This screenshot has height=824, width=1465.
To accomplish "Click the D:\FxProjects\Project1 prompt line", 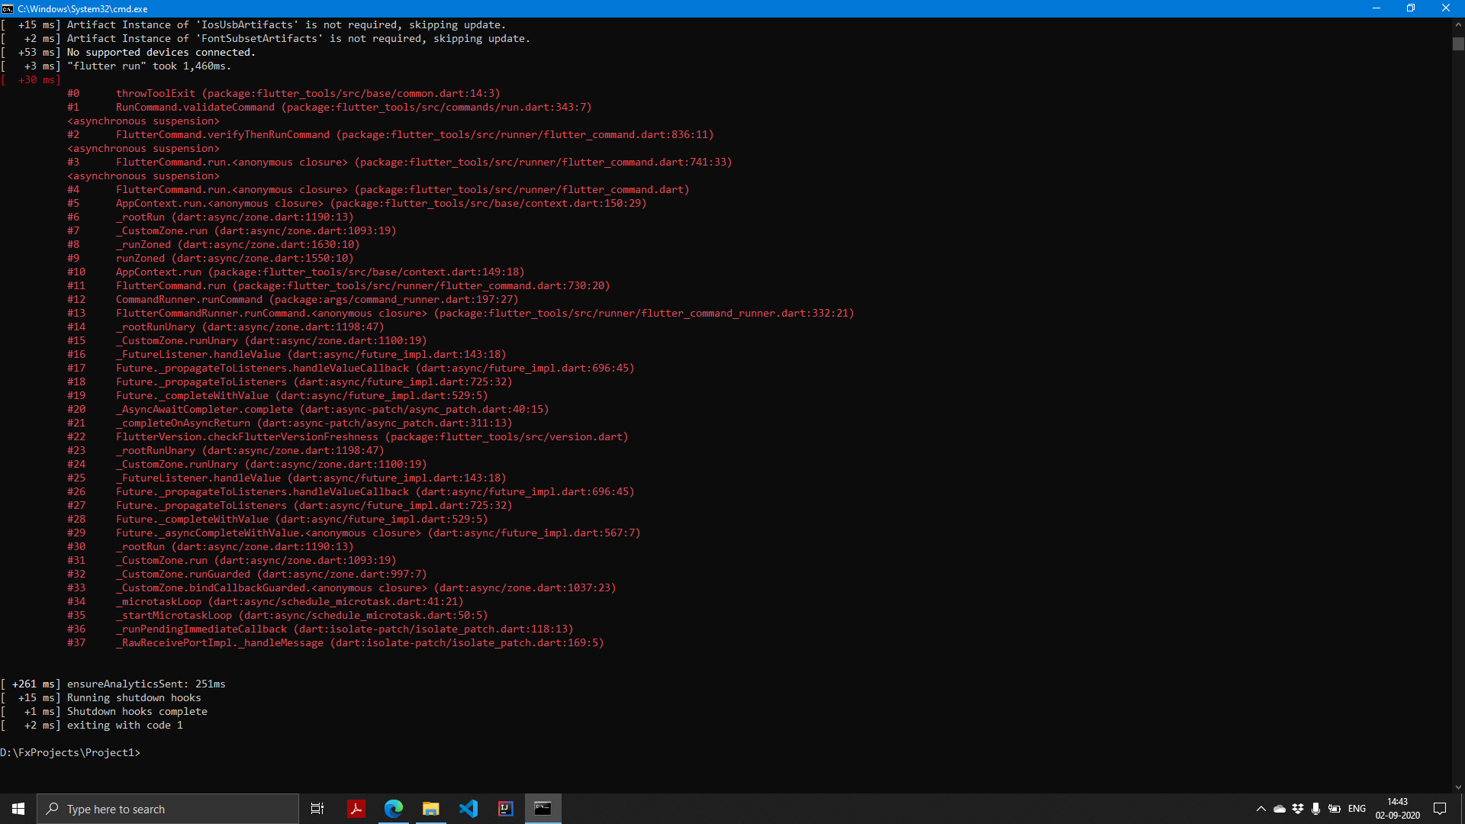I will coord(70,752).
